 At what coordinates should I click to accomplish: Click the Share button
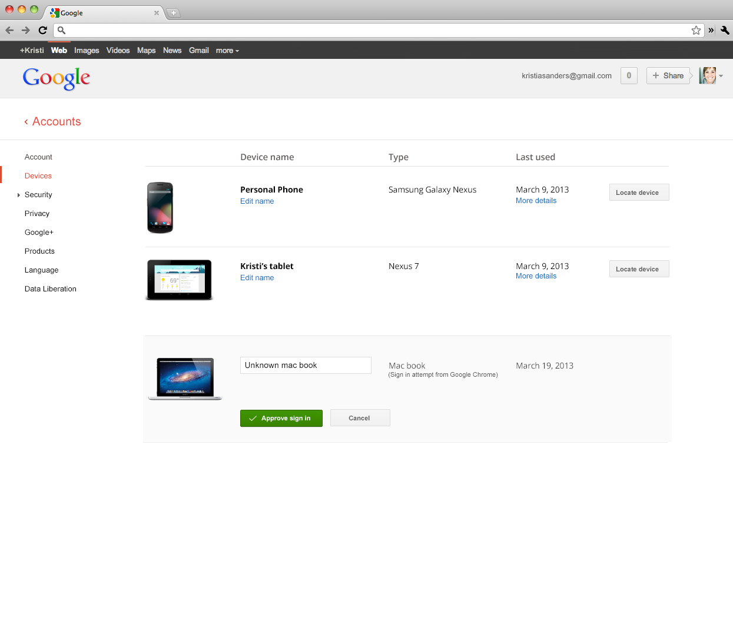(x=668, y=75)
